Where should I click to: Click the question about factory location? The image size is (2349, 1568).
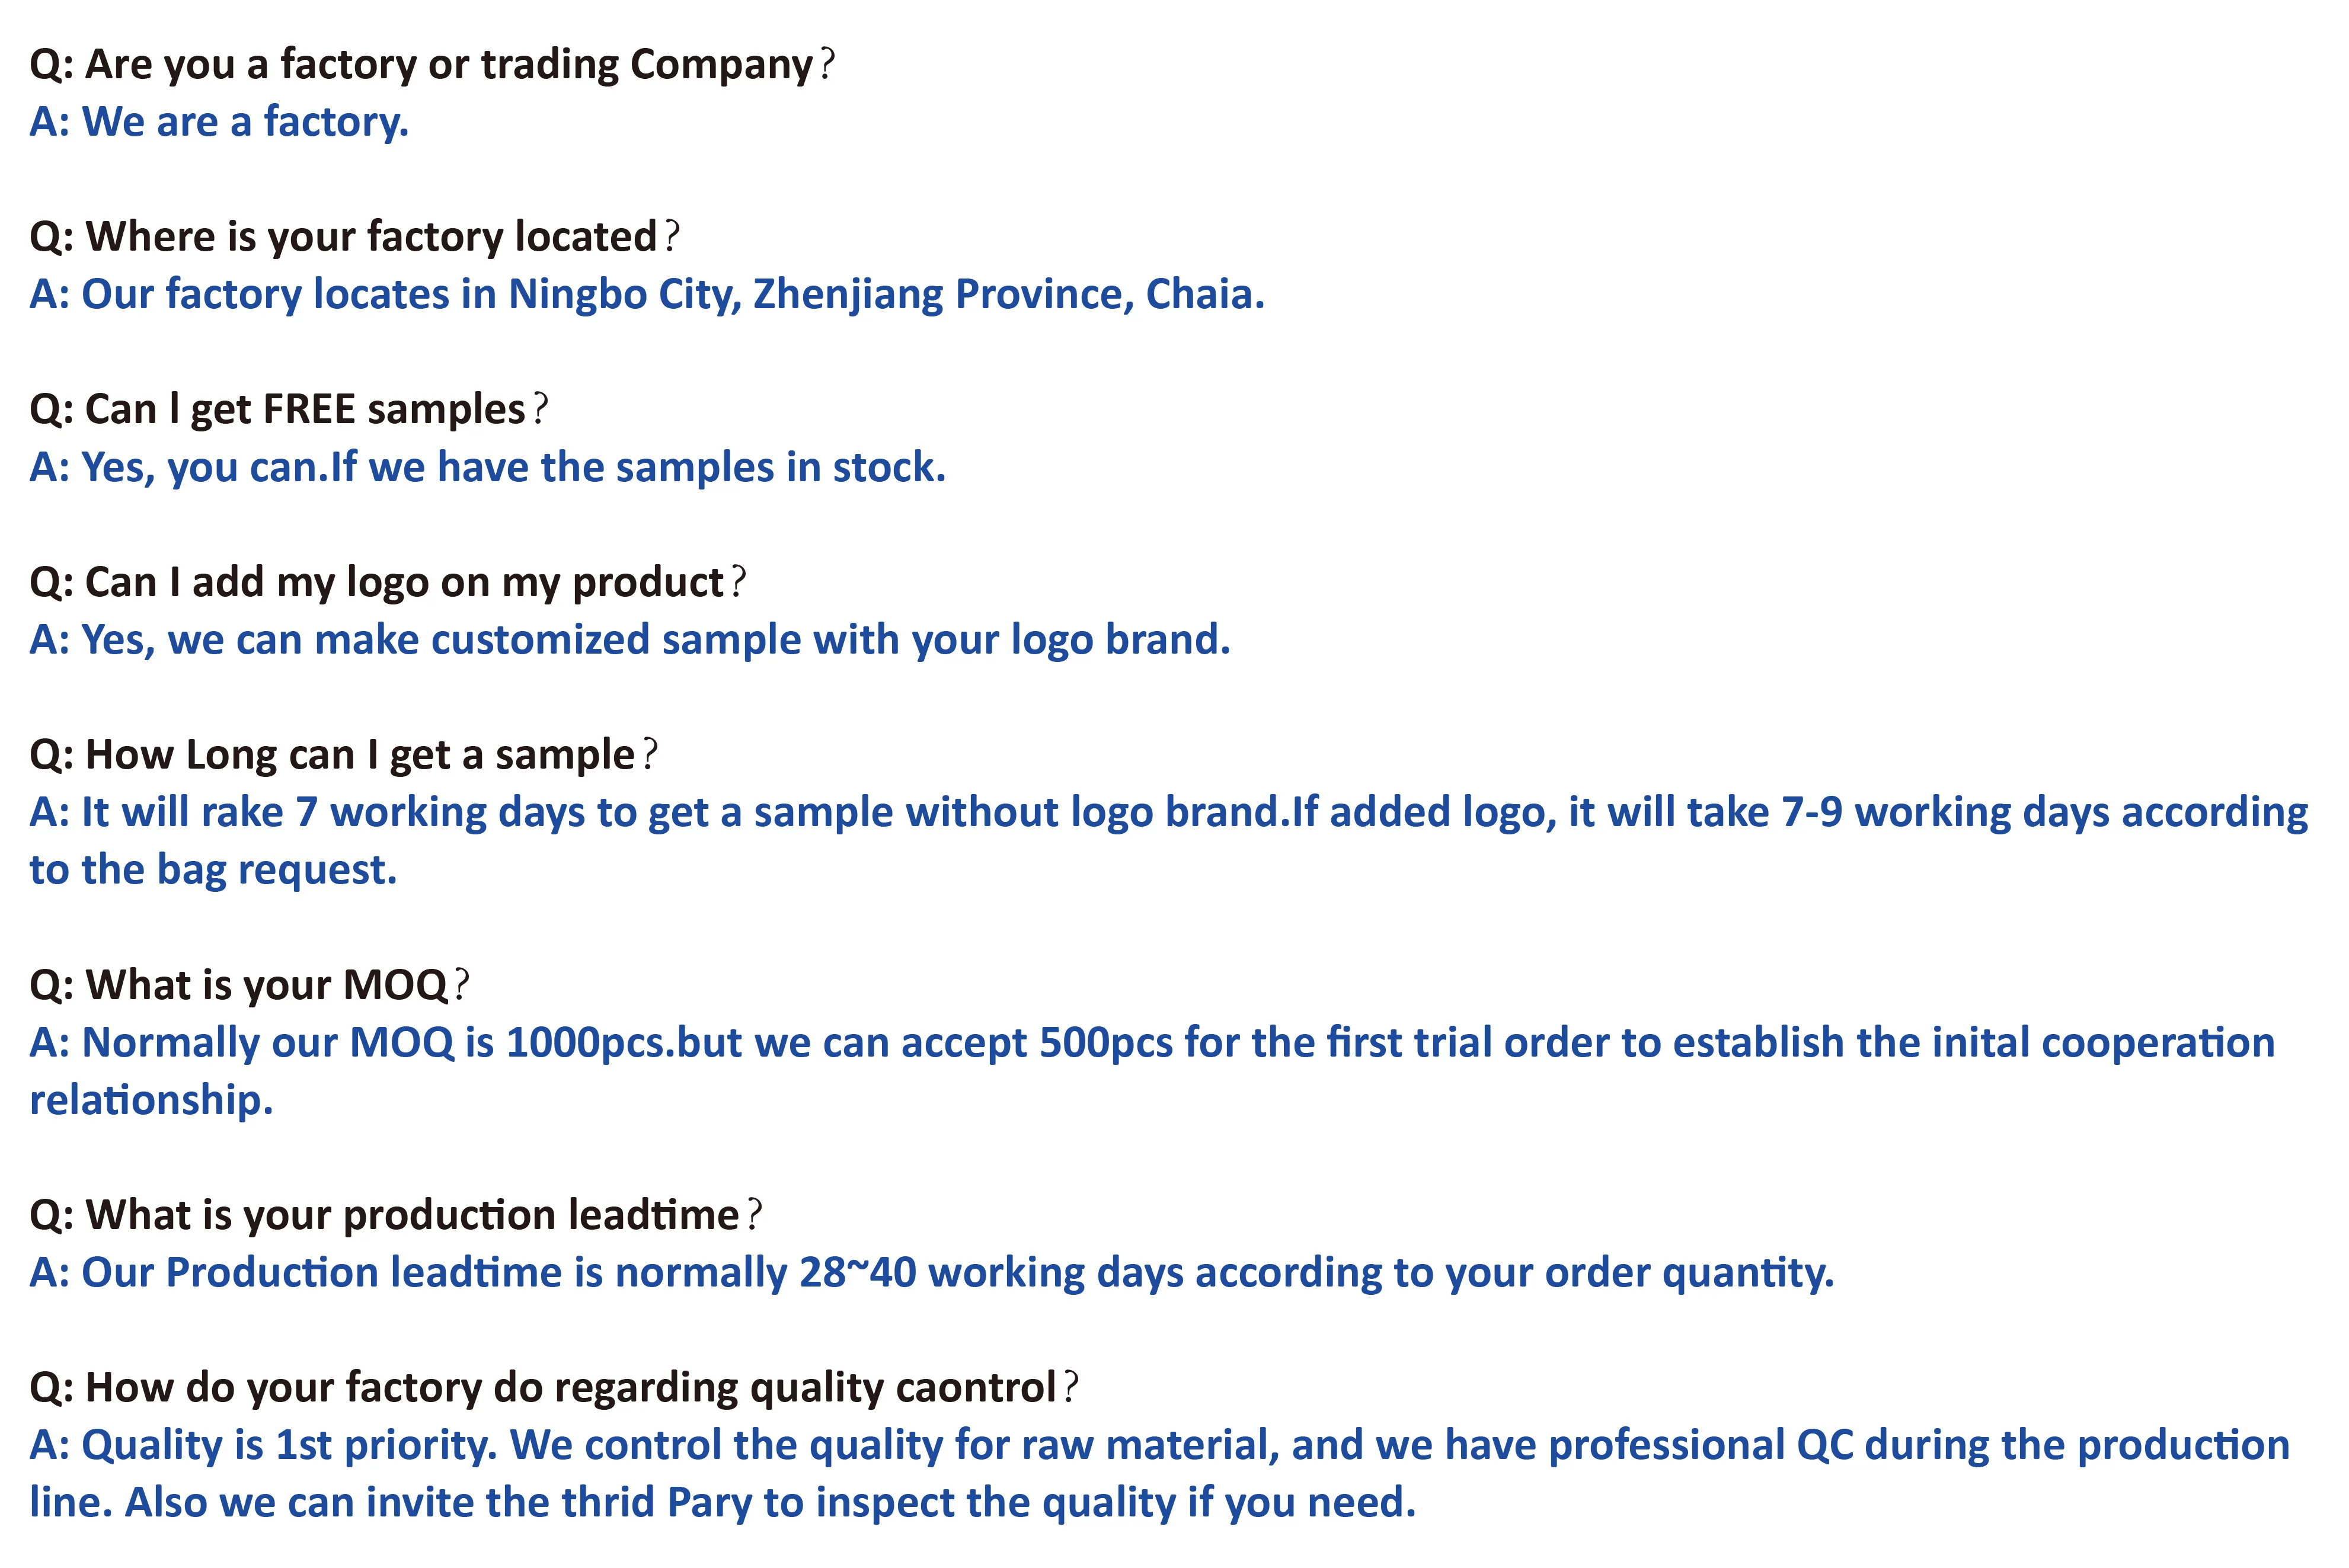click(x=355, y=237)
